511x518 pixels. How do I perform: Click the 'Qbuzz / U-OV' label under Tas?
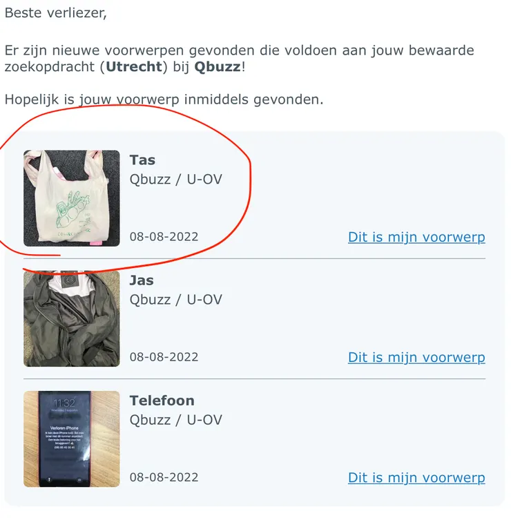[175, 180]
